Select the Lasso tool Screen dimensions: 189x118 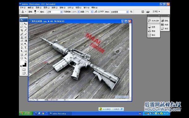(x=22, y=27)
